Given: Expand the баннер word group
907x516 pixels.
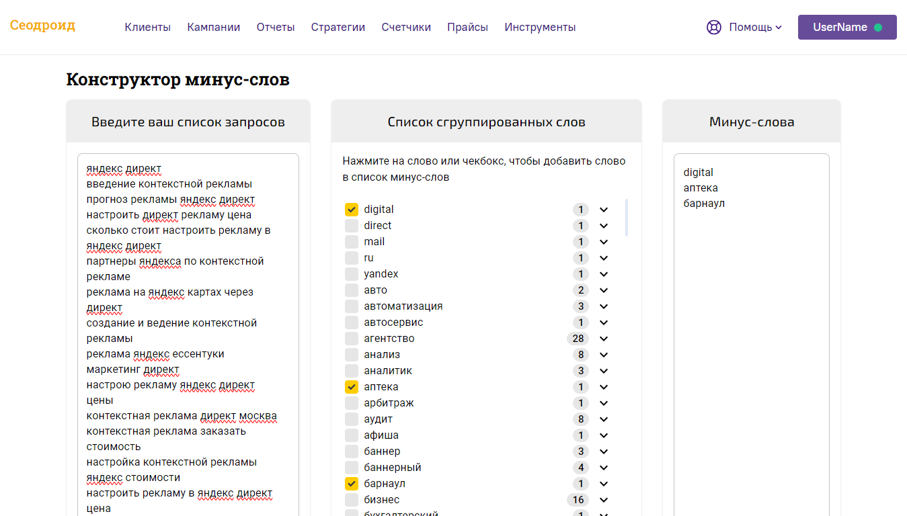Looking at the screenshot, I should tap(603, 451).
